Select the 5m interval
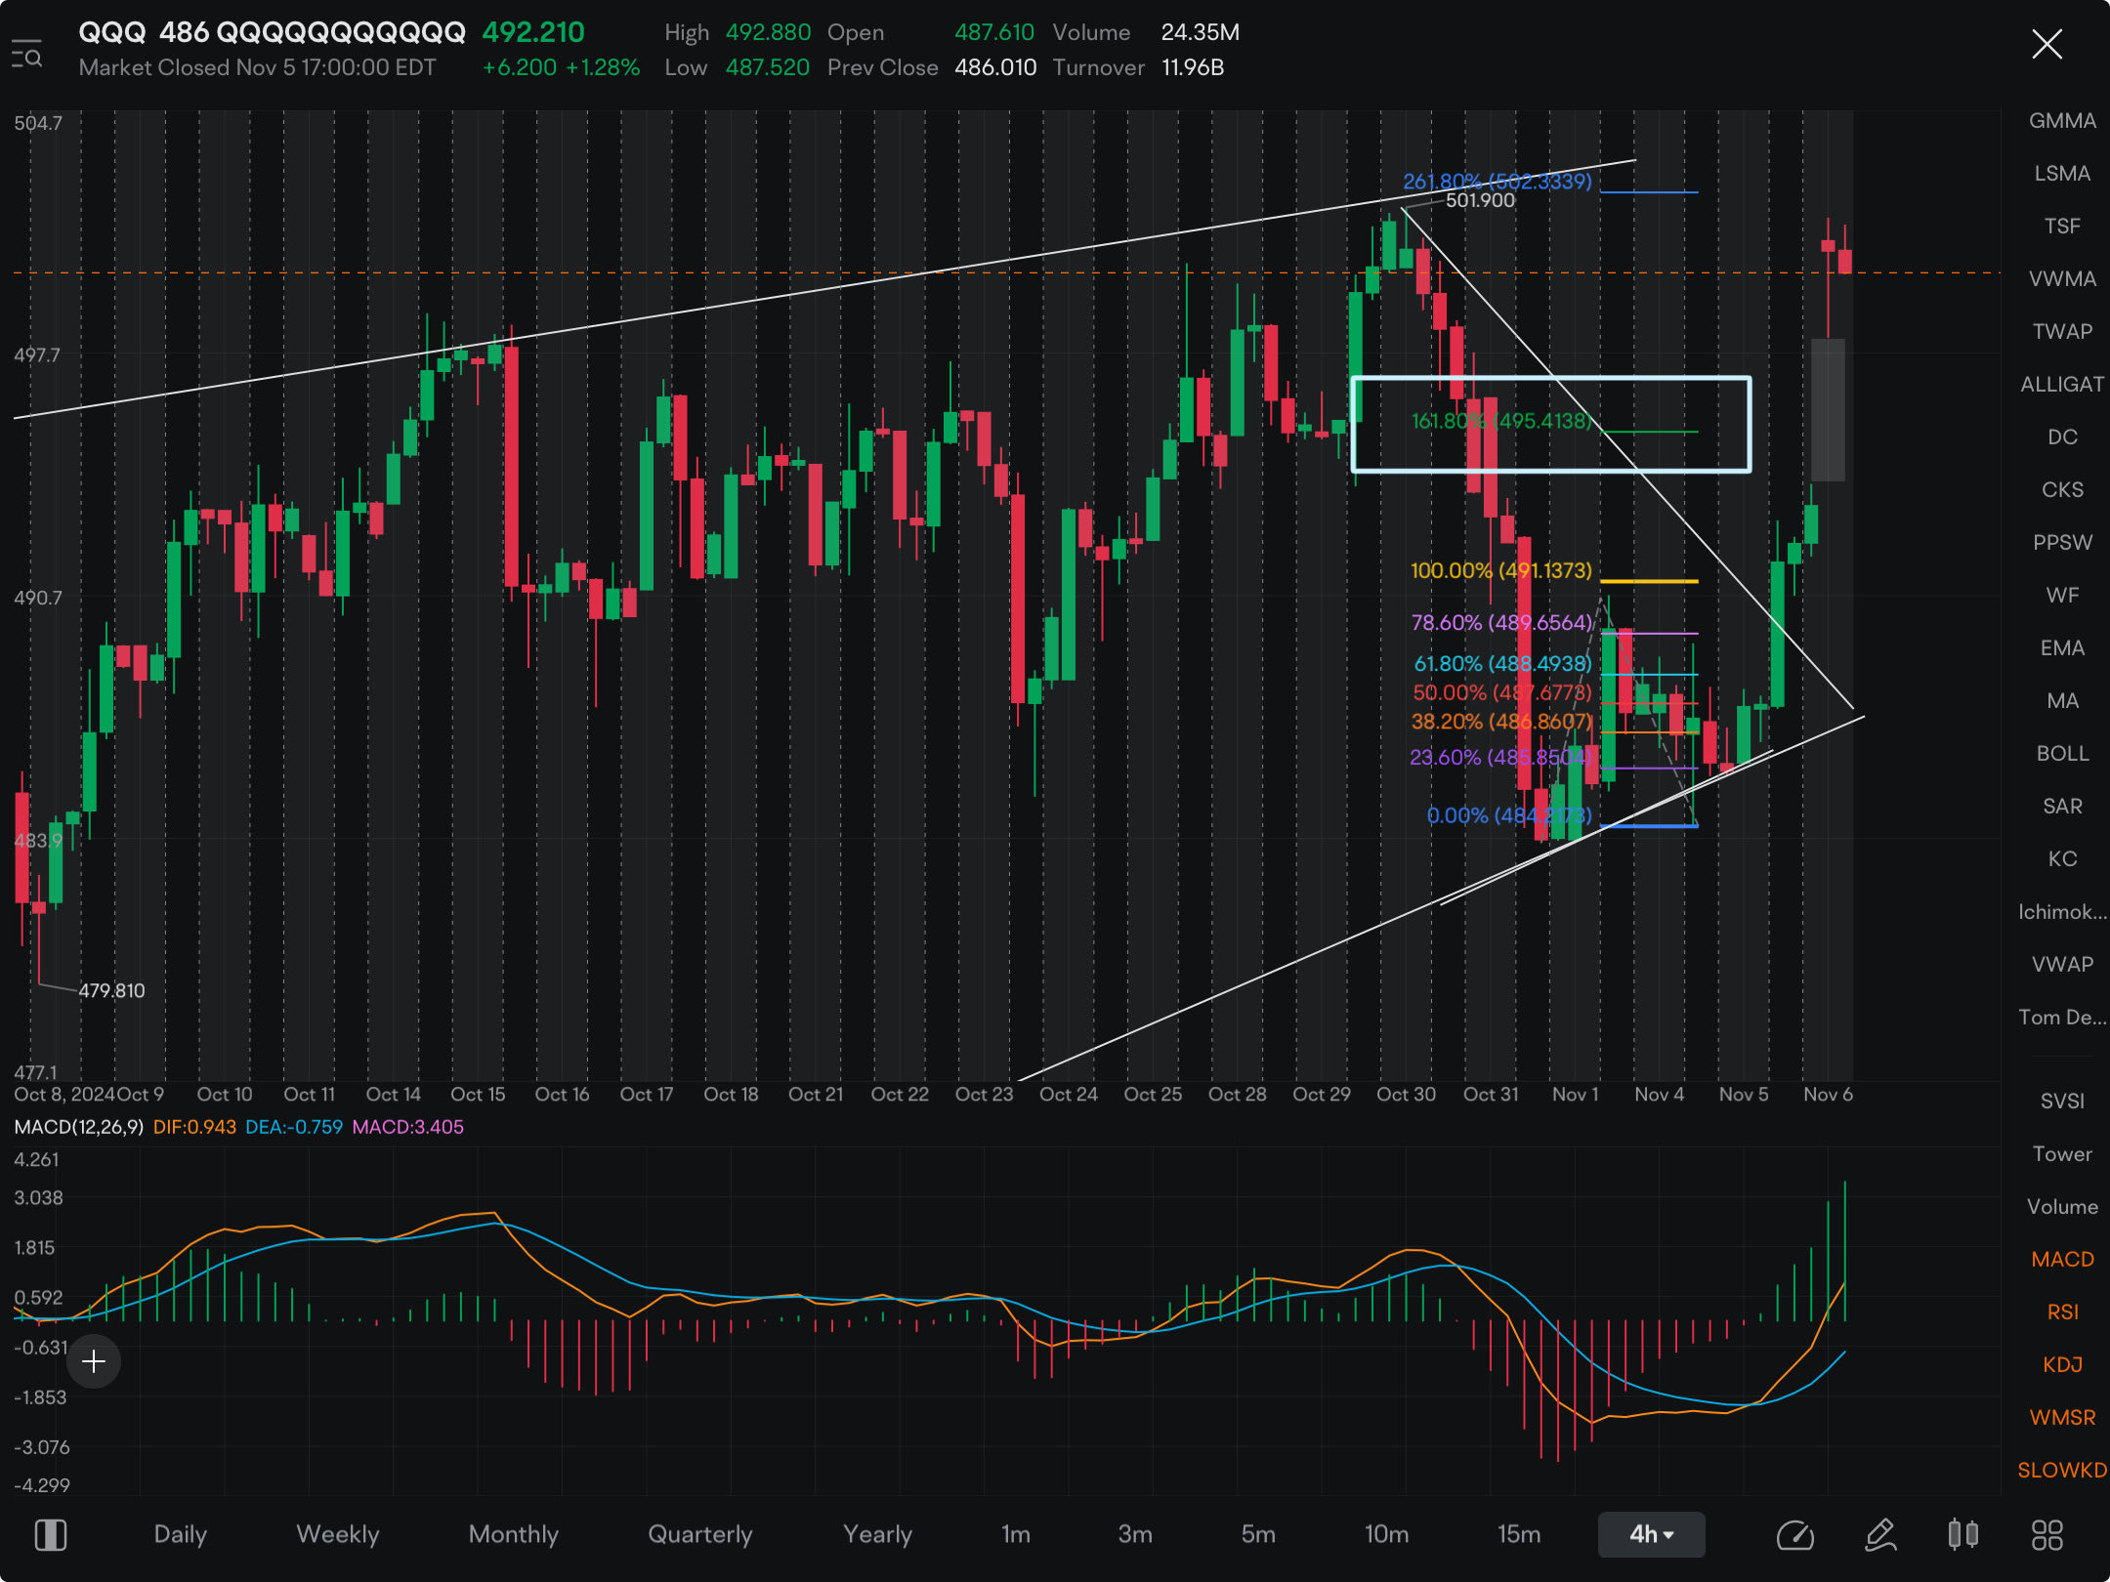Viewport: 2110px width, 1582px height. click(x=1258, y=1534)
